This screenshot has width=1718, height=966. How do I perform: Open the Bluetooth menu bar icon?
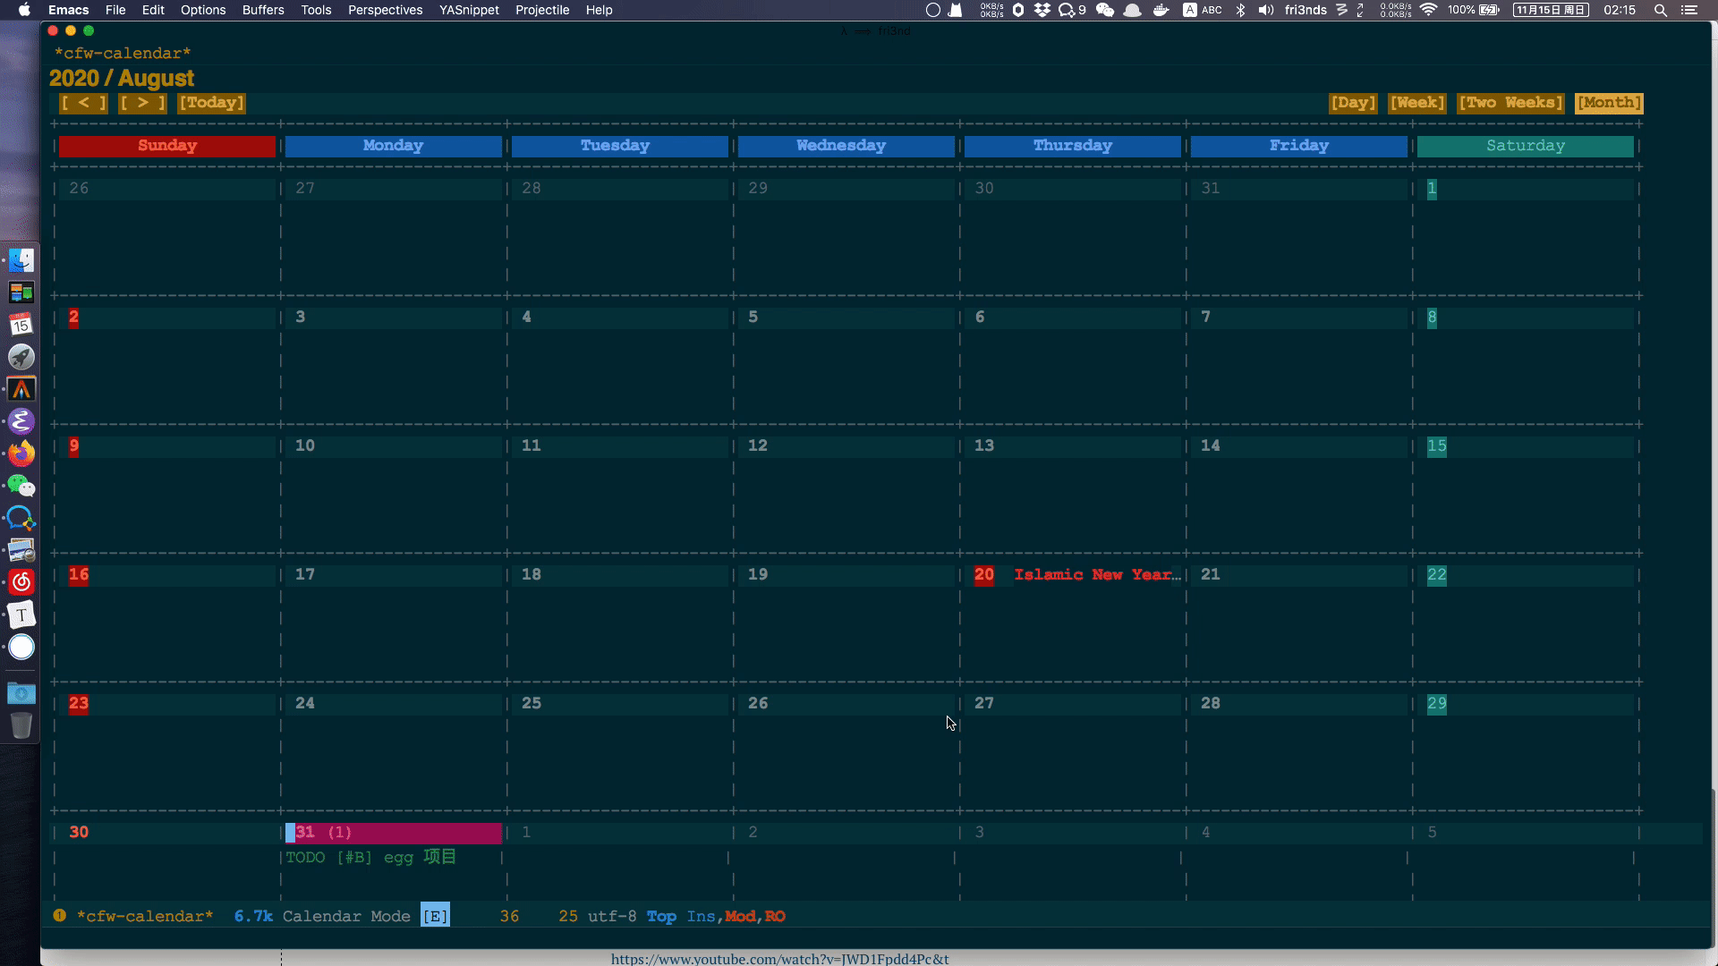[x=1241, y=10]
